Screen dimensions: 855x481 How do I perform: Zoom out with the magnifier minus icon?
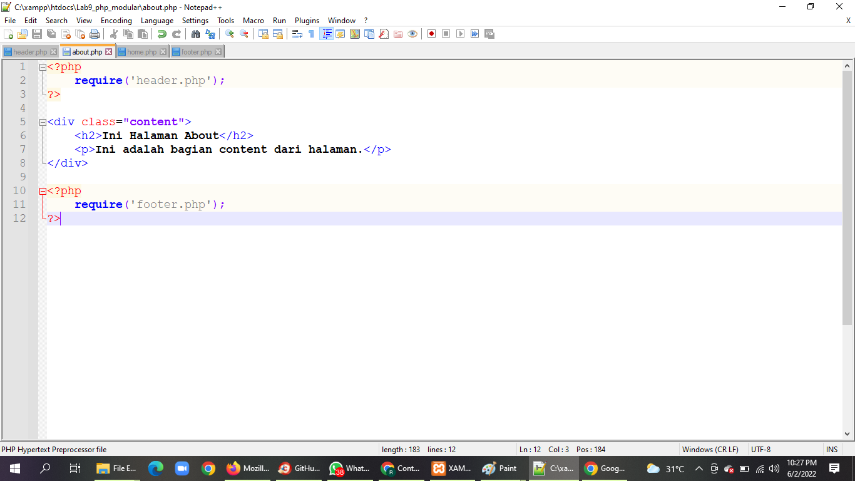click(x=244, y=34)
